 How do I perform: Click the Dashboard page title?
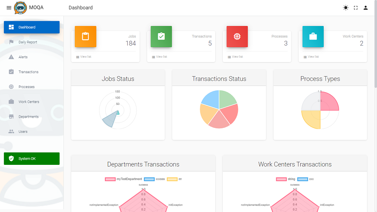point(81,7)
